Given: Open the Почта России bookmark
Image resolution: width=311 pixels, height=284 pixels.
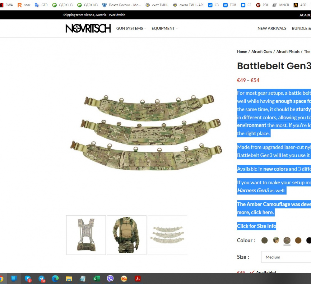Looking at the screenshot, I should pyautogui.click(x=121, y=5).
